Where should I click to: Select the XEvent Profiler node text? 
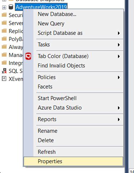pos(16,79)
